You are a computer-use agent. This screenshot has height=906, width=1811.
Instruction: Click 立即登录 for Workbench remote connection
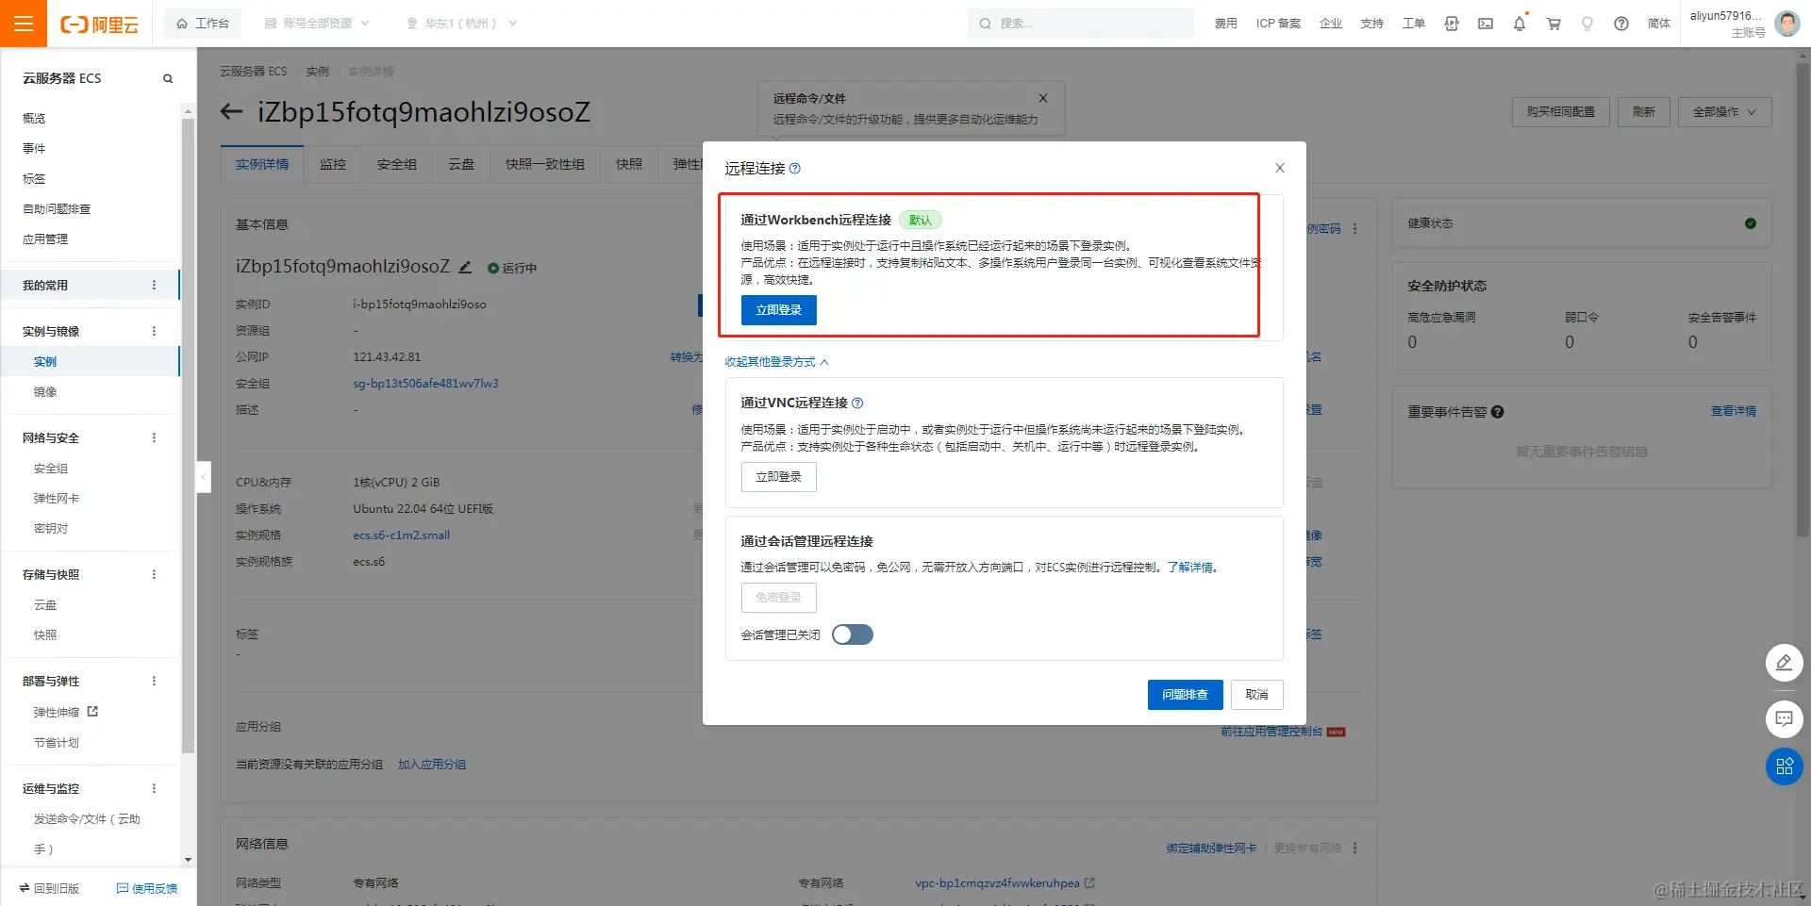pos(779,310)
